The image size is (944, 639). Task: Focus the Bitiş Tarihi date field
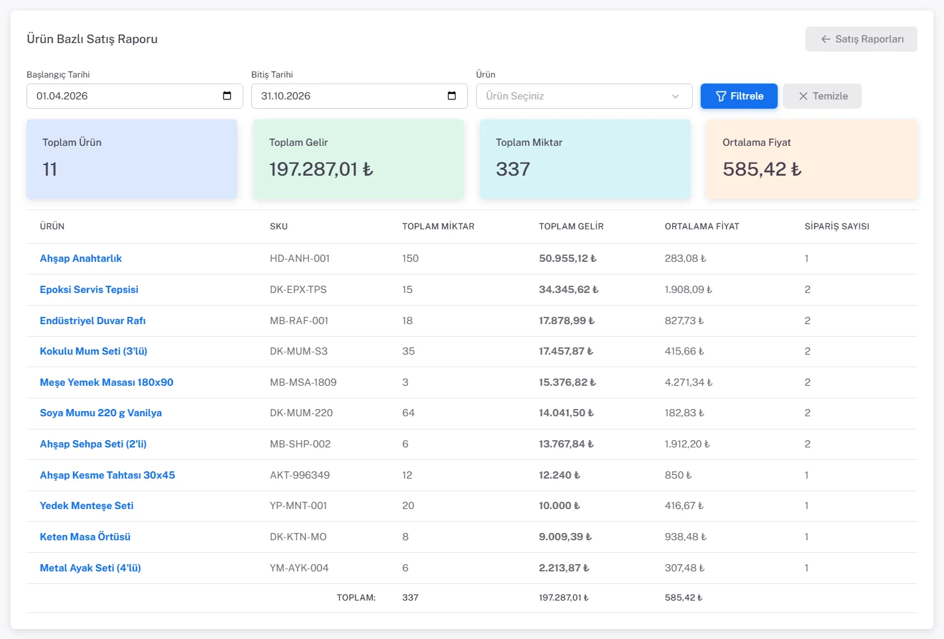[359, 96]
